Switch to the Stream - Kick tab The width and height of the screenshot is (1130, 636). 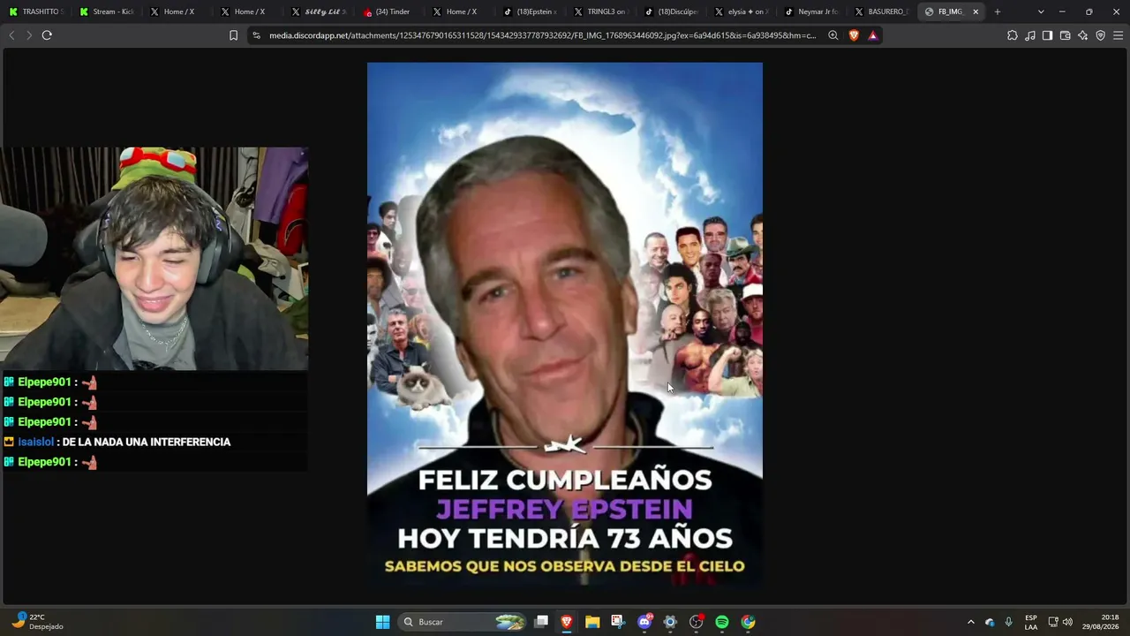pos(106,11)
